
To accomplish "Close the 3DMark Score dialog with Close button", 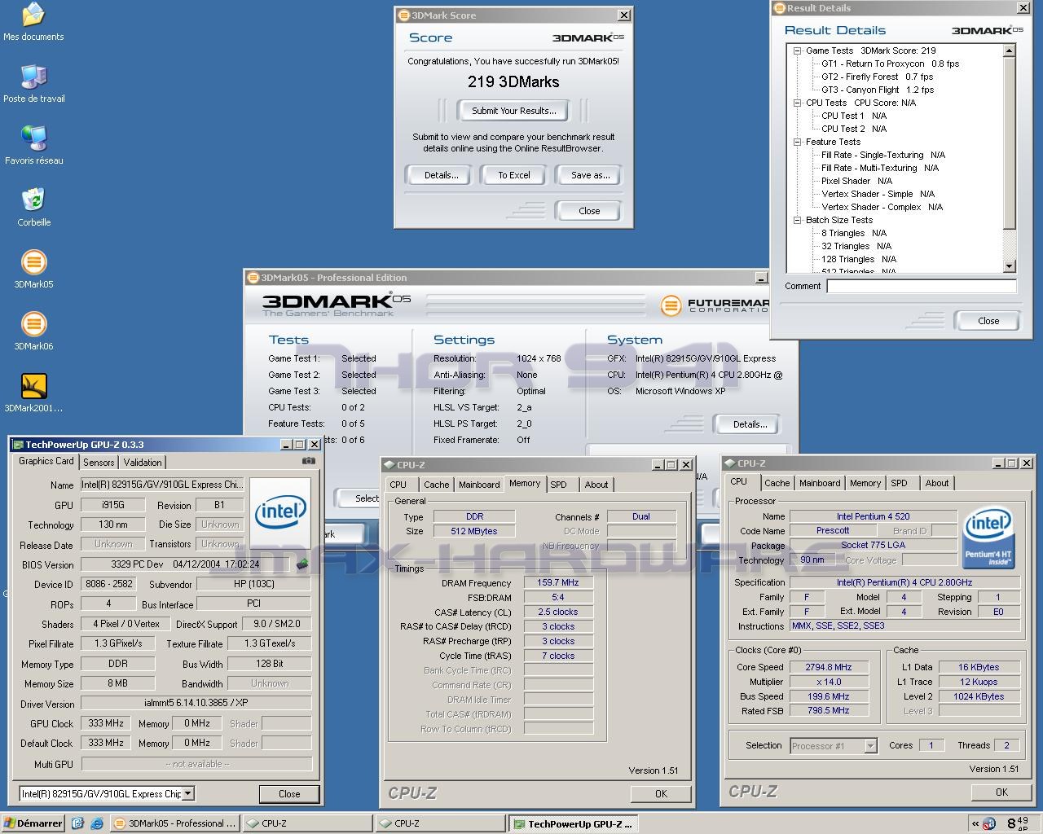I will [x=589, y=211].
